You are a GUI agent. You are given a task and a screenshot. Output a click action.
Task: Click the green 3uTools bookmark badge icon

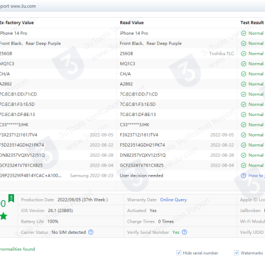(11, 198)
